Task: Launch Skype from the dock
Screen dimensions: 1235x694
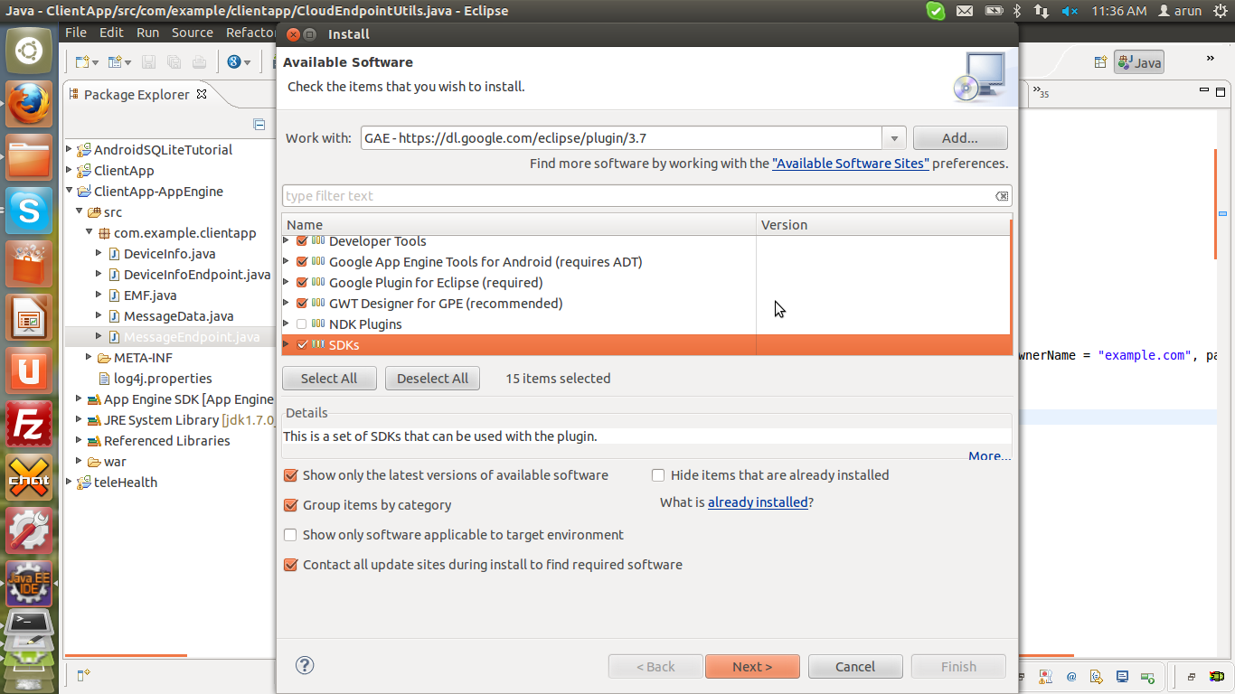Action: [x=29, y=211]
